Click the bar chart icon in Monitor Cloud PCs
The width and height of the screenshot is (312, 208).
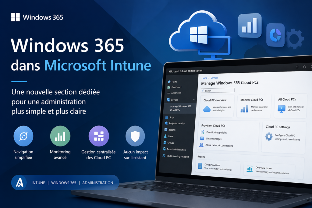pos(244,109)
